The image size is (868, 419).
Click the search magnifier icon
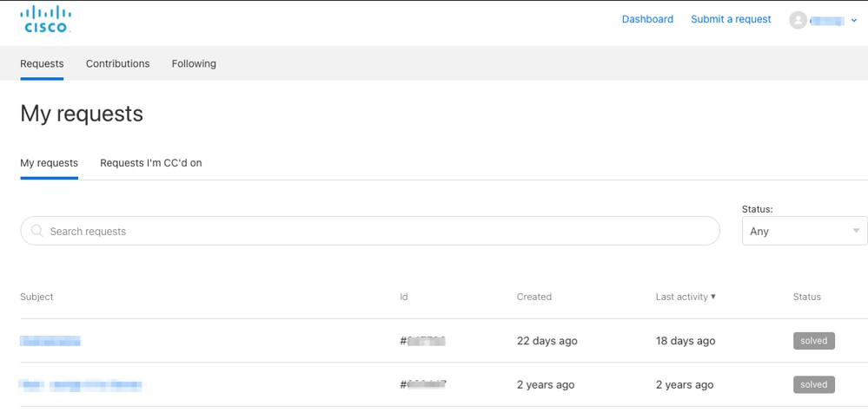click(37, 231)
